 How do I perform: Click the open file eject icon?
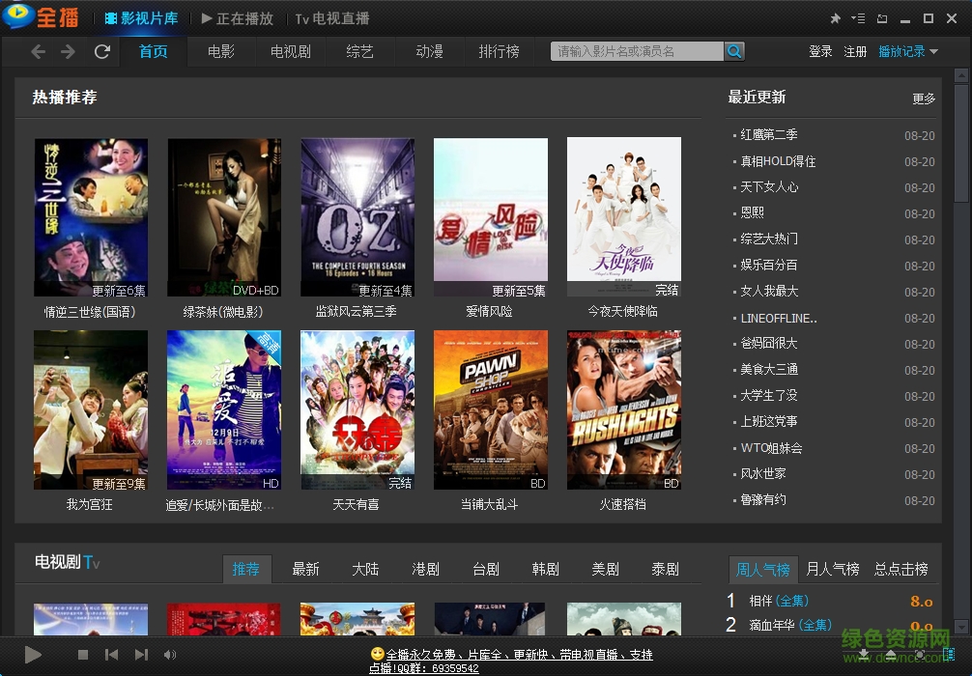click(891, 655)
